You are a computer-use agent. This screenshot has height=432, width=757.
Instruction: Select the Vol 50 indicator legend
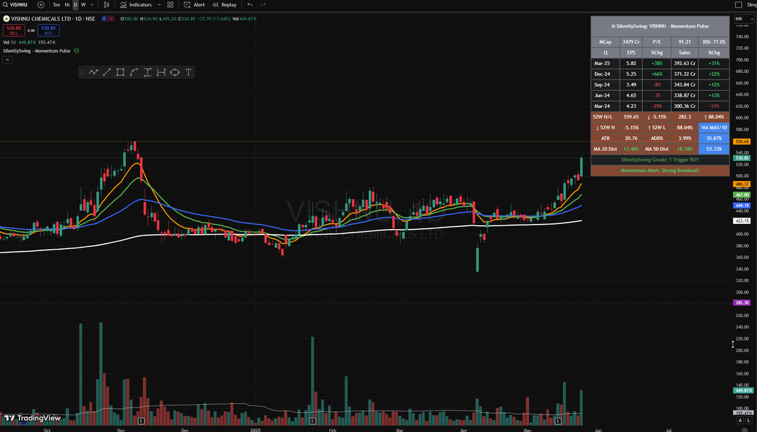(x=9, y=42)
